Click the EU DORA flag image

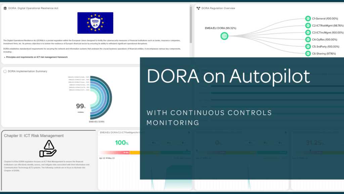pos(95,23)
